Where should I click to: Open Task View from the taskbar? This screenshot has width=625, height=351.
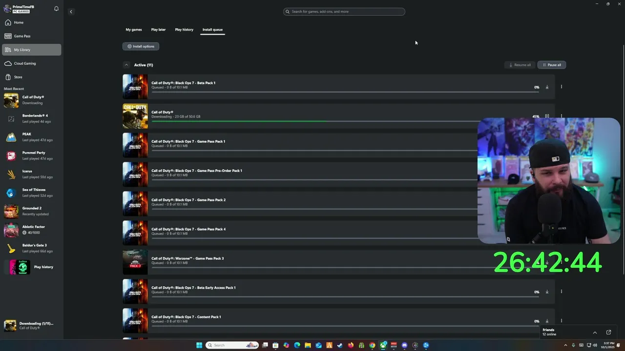click(x=265, y=345)
